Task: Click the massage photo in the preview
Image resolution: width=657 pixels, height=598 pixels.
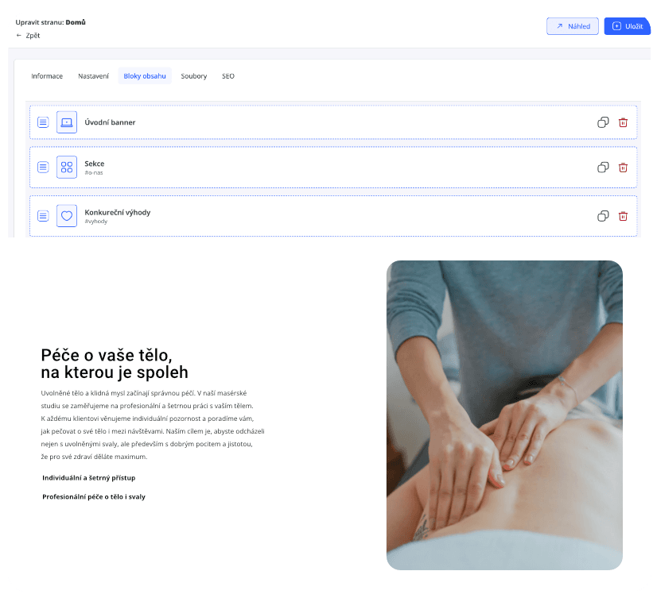Action: point(504,415)
